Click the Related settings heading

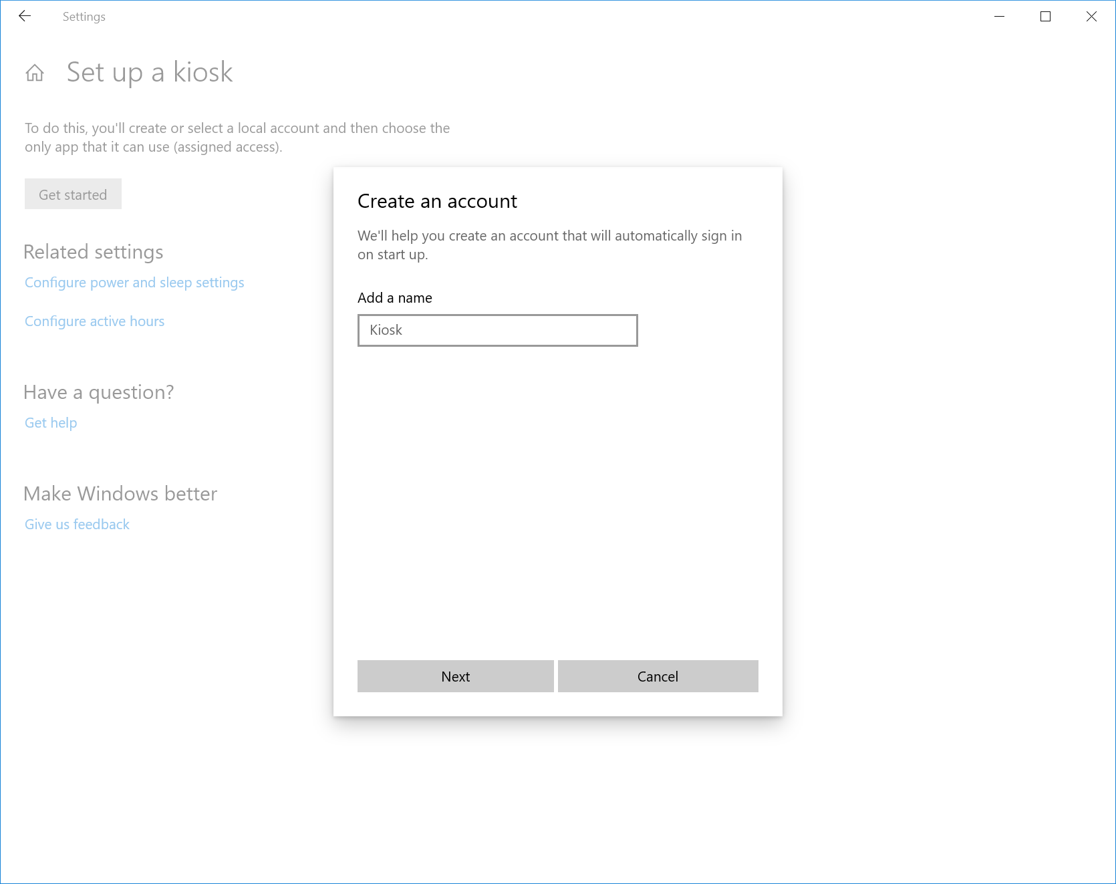(94, 252)
